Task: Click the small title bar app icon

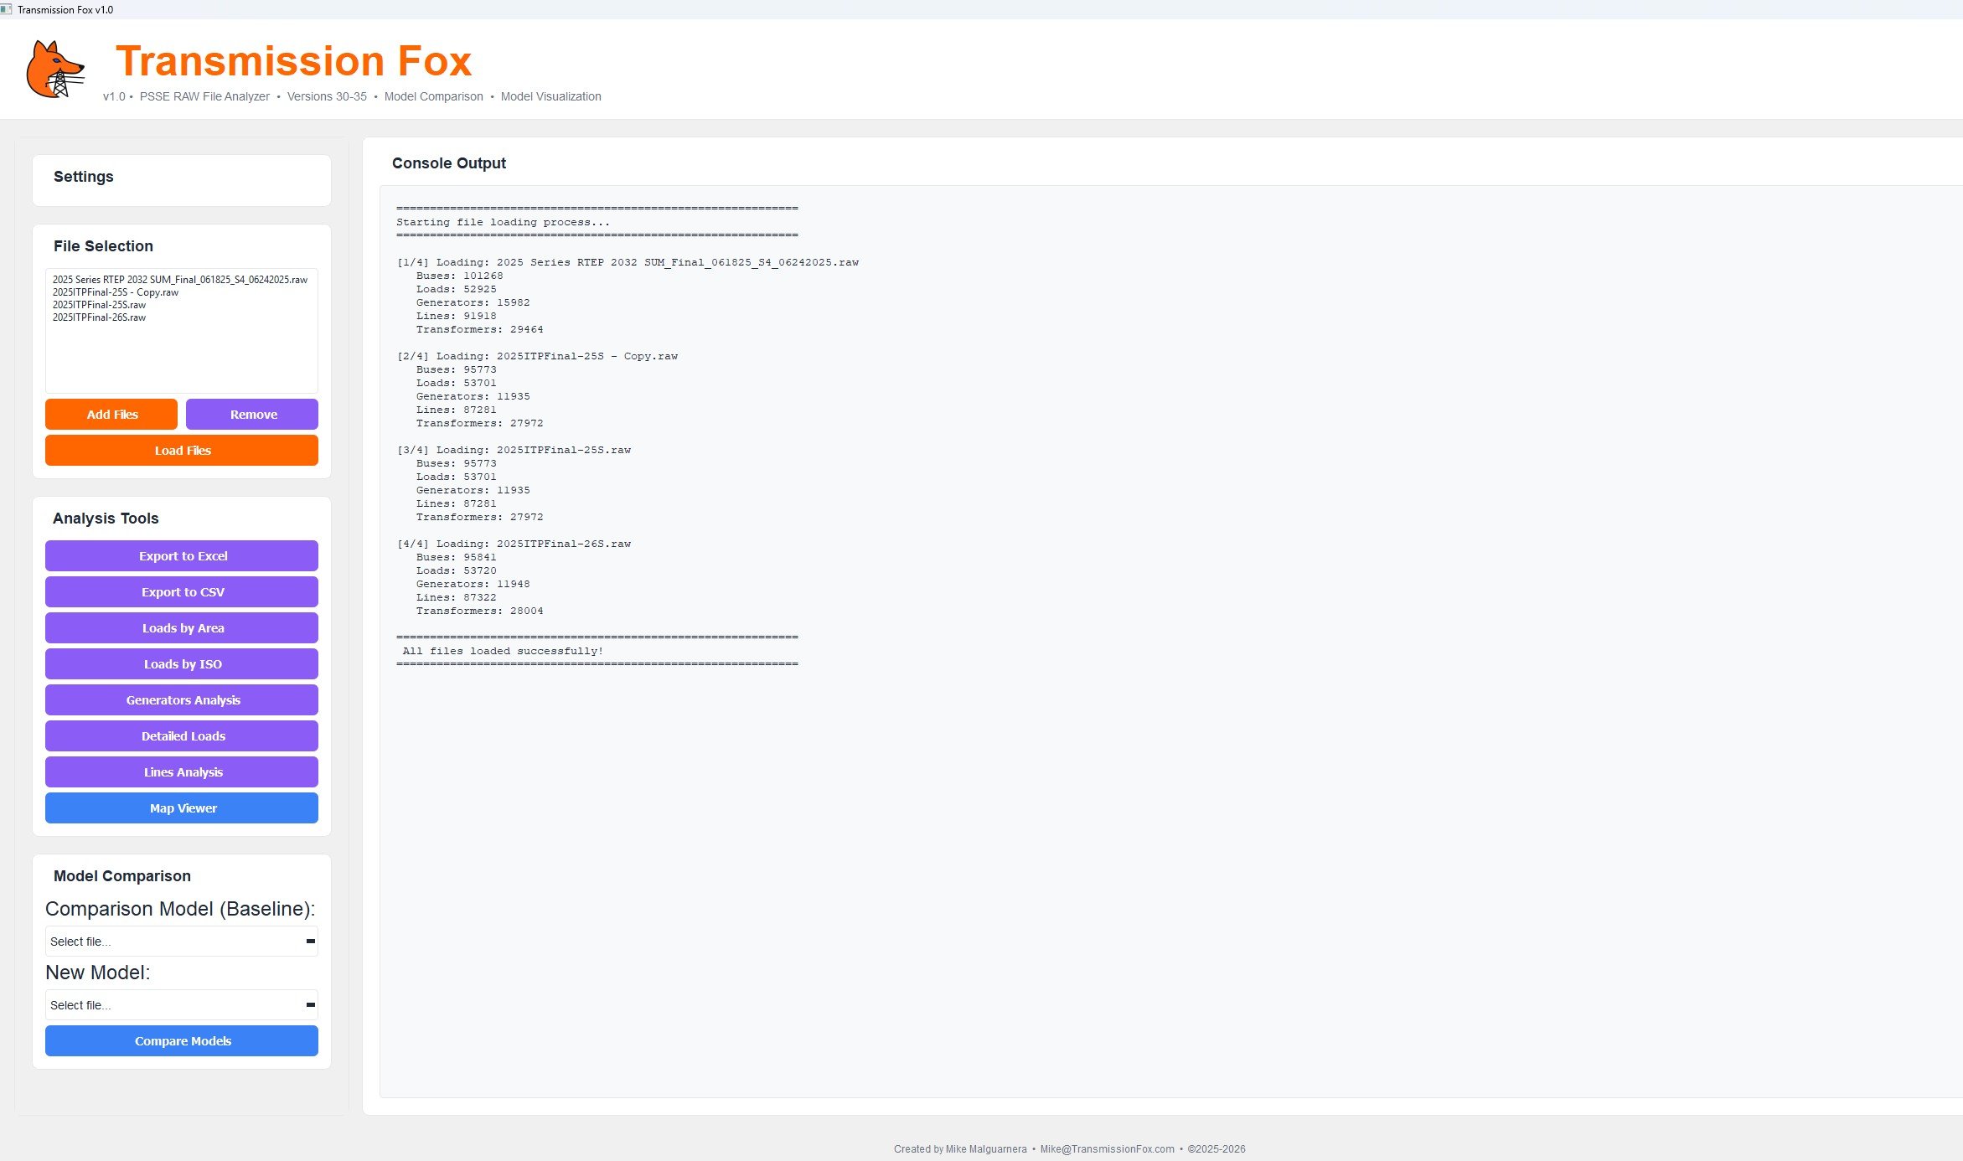Action: (6, 9)
